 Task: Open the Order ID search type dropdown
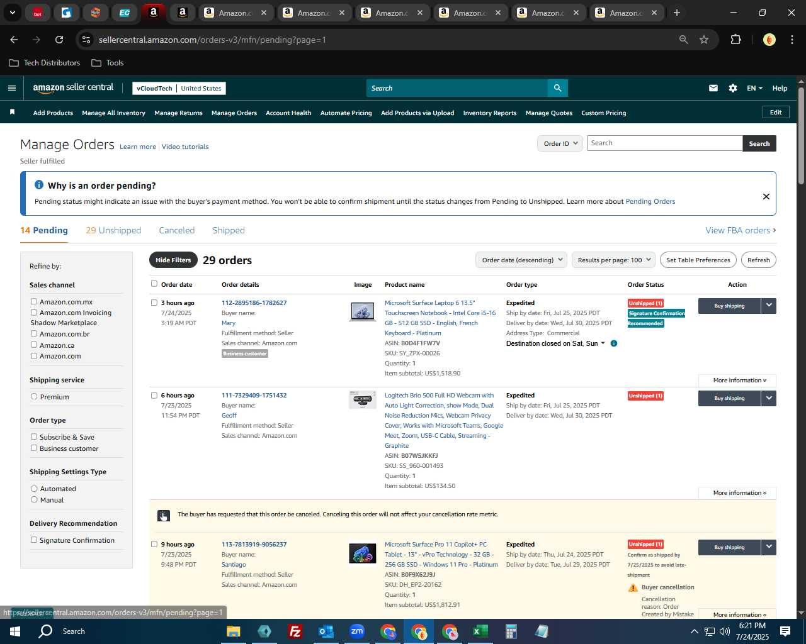coord(560,143)
